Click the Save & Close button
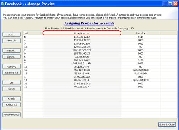This screenshot has height=130, width=179. 167,124
